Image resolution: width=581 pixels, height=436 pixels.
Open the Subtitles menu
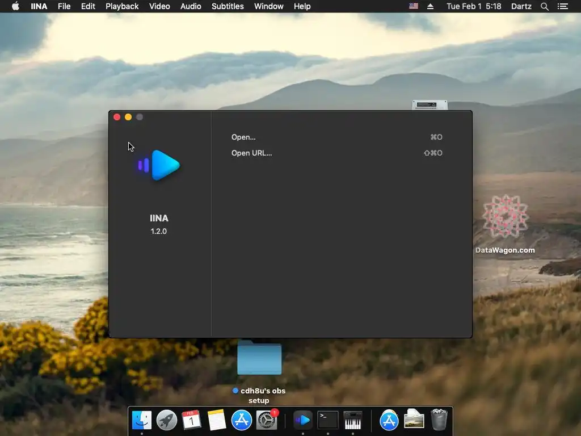point(228,6)
